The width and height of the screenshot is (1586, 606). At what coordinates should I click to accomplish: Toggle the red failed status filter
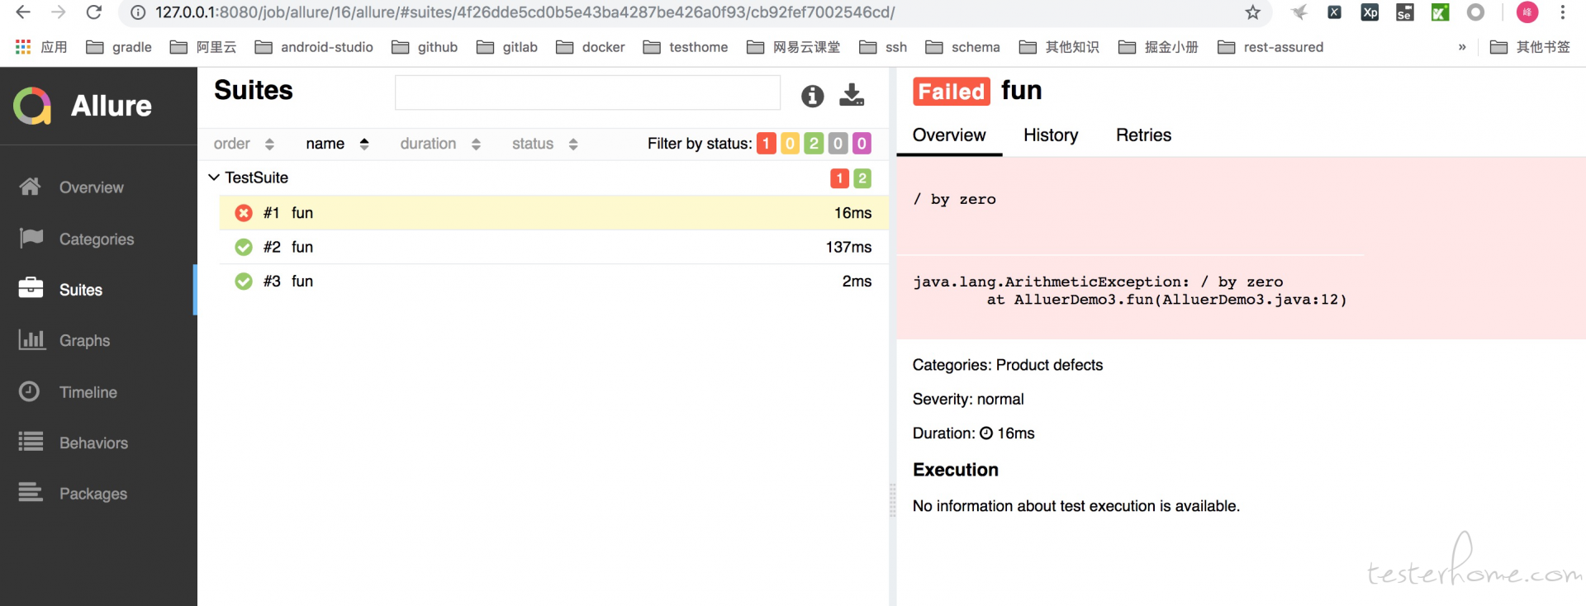(x=766, y=144)
